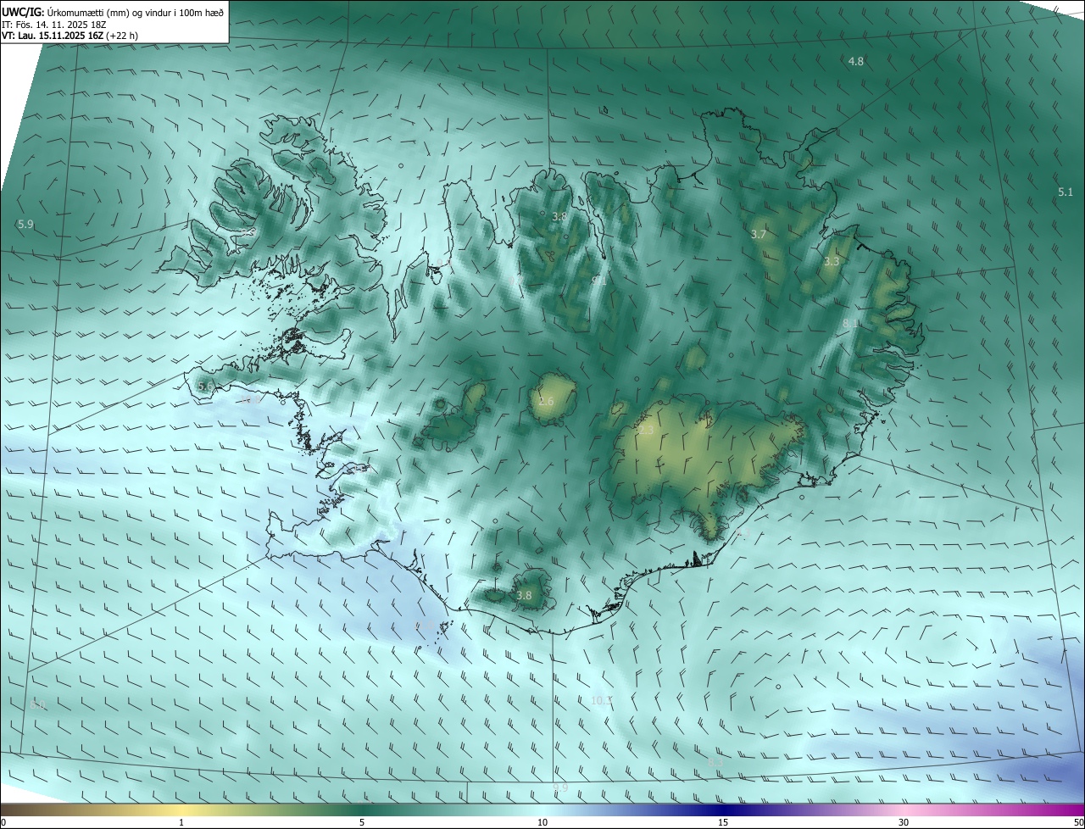Screen dimensions: 1085x829
Task: Click the 3.7 value label on the map
Action: 759,235
